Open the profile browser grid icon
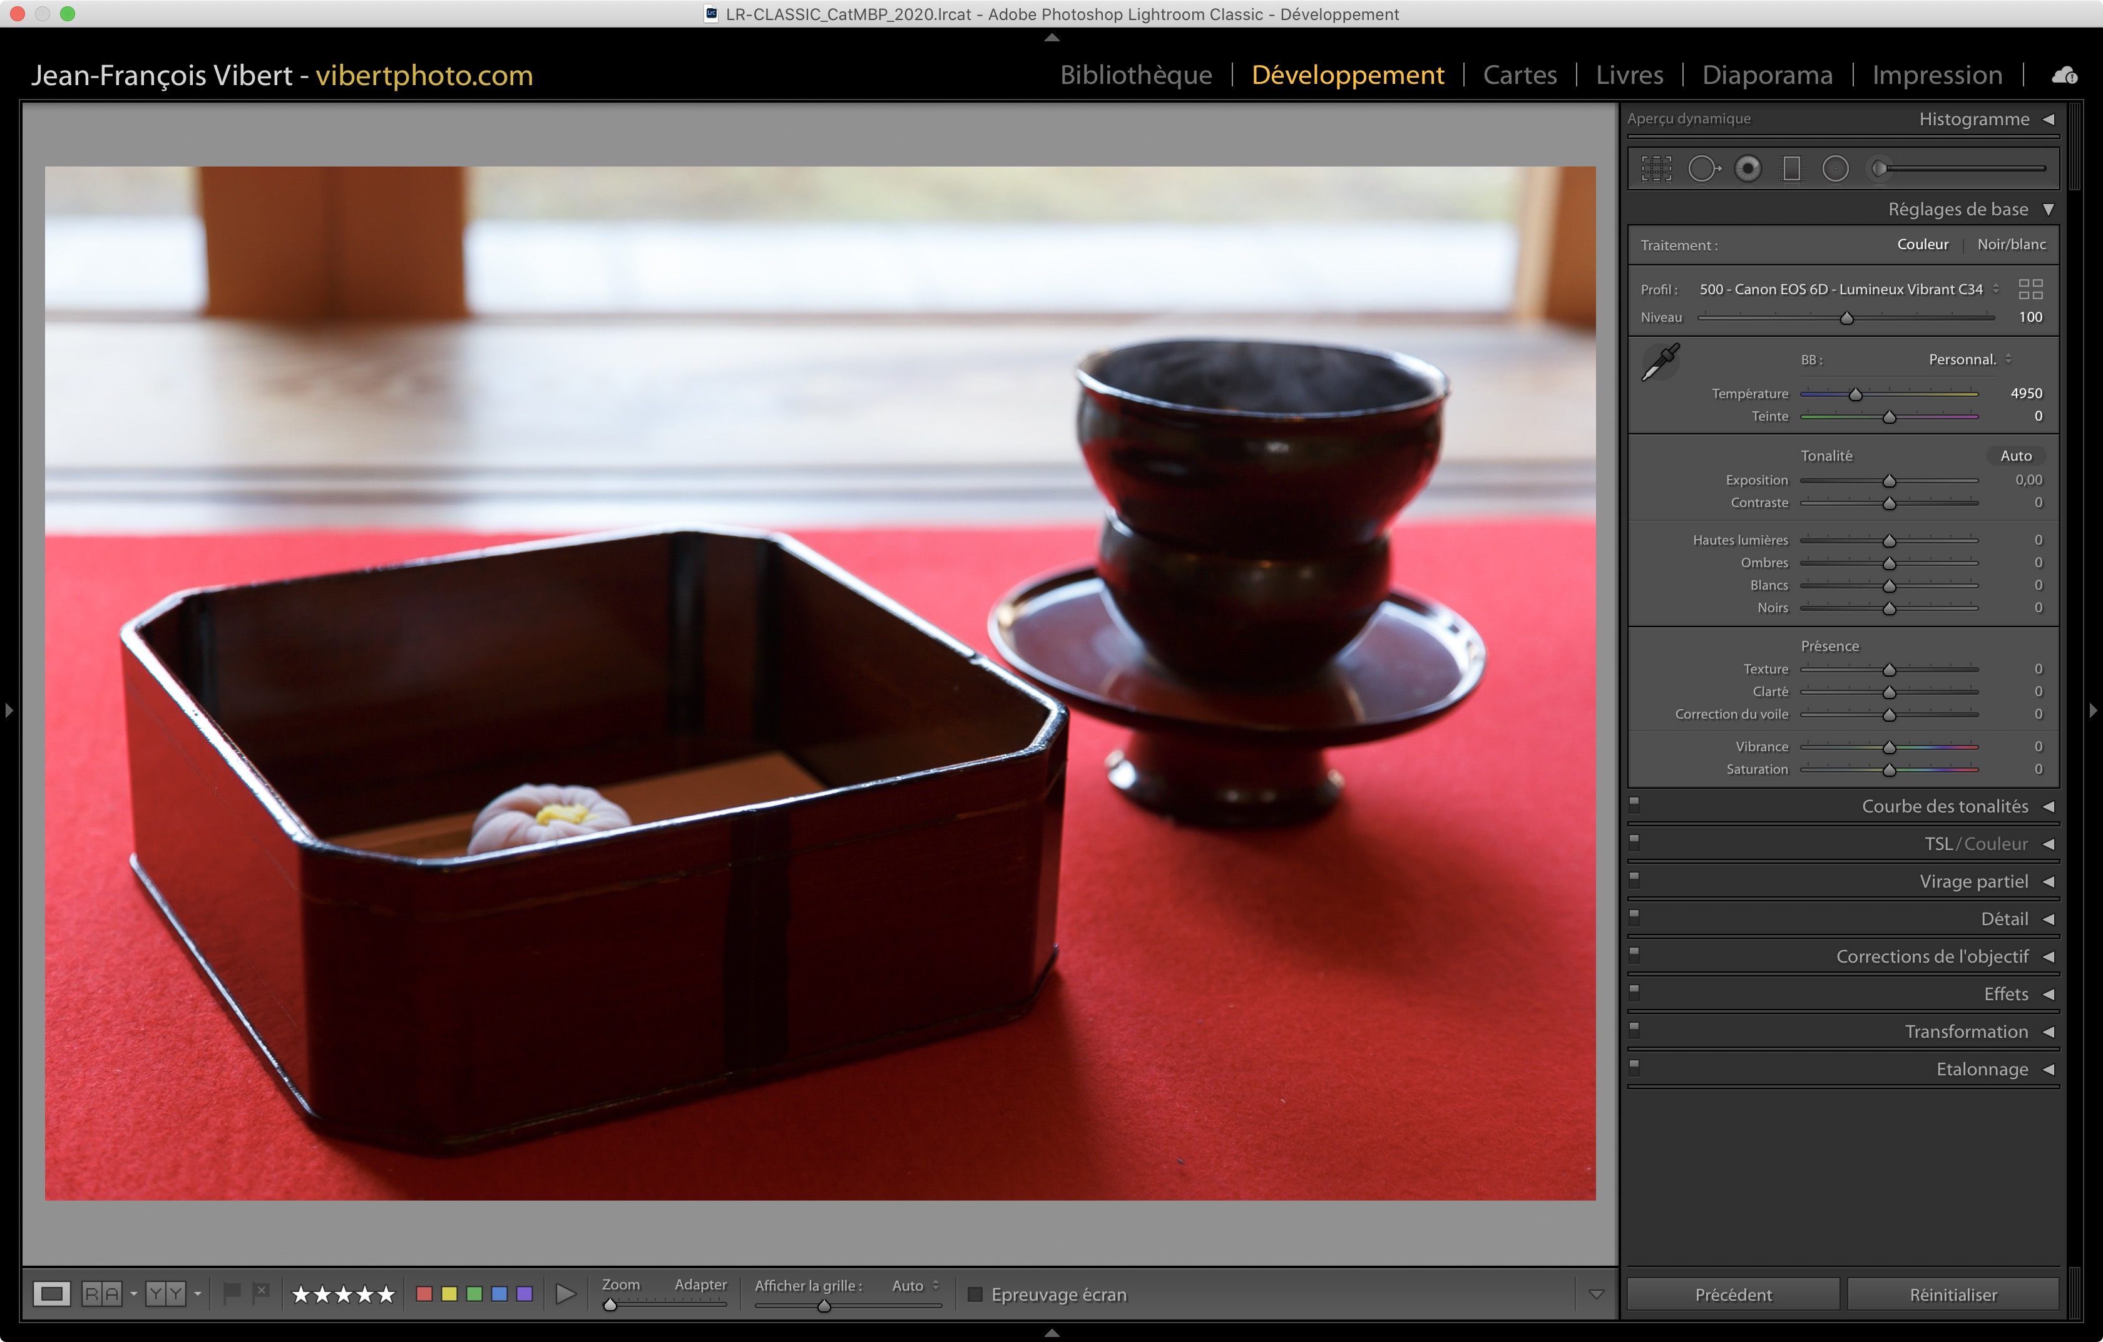 2030,289
